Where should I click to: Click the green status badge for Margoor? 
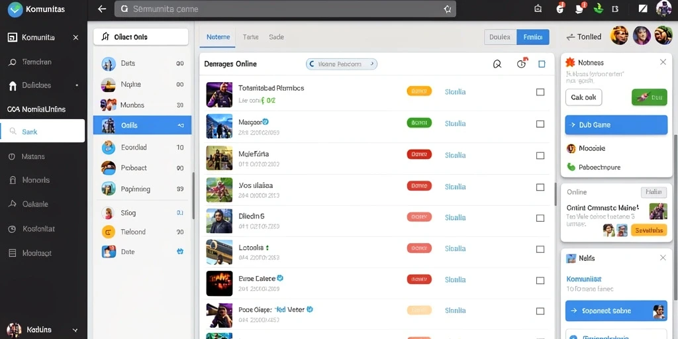[419, 123]
